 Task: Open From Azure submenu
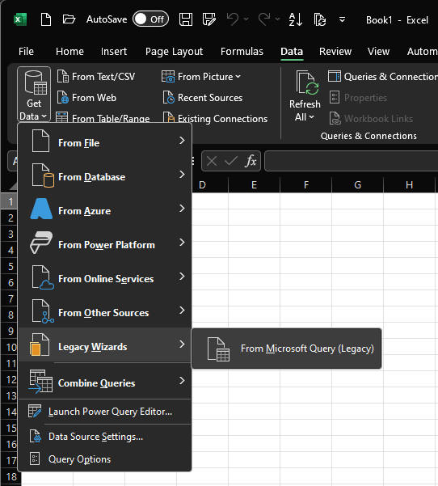[x=105, y=211]
